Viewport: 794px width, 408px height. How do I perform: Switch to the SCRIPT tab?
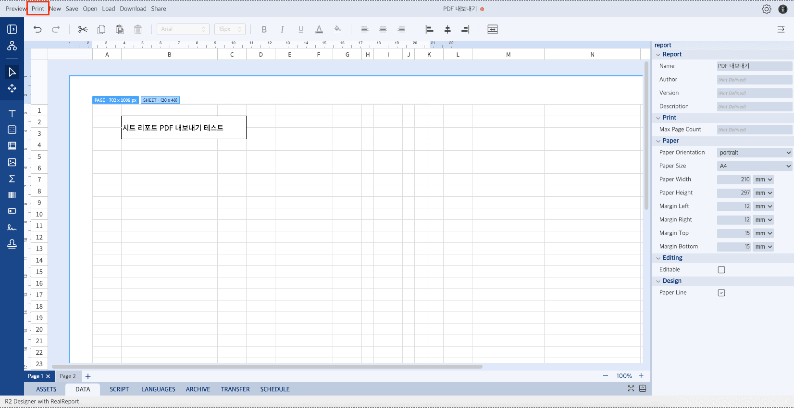point(119,389)
